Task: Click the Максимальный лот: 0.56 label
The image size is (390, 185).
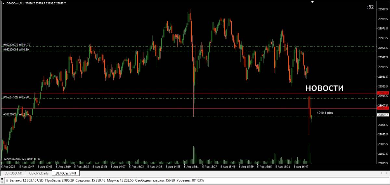Action: 22,159
